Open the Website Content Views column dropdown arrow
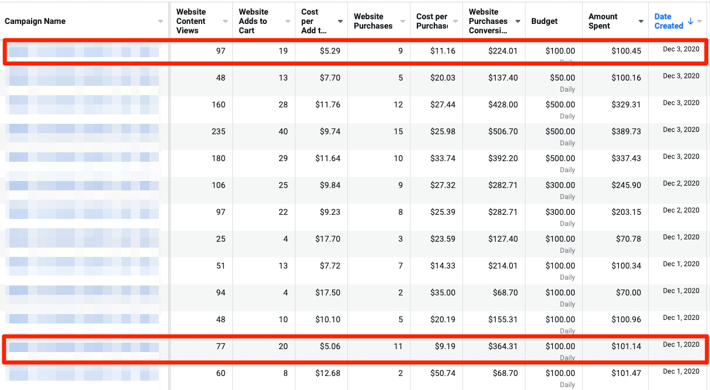Image resolution: width=710 pixels, height=390 pixels. click(x=225, y=22)
